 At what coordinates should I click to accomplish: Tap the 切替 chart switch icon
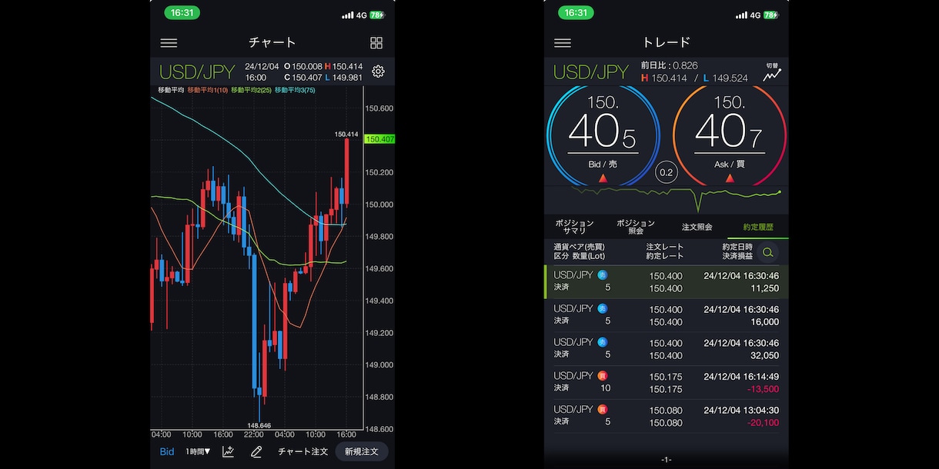coord(773,72)
